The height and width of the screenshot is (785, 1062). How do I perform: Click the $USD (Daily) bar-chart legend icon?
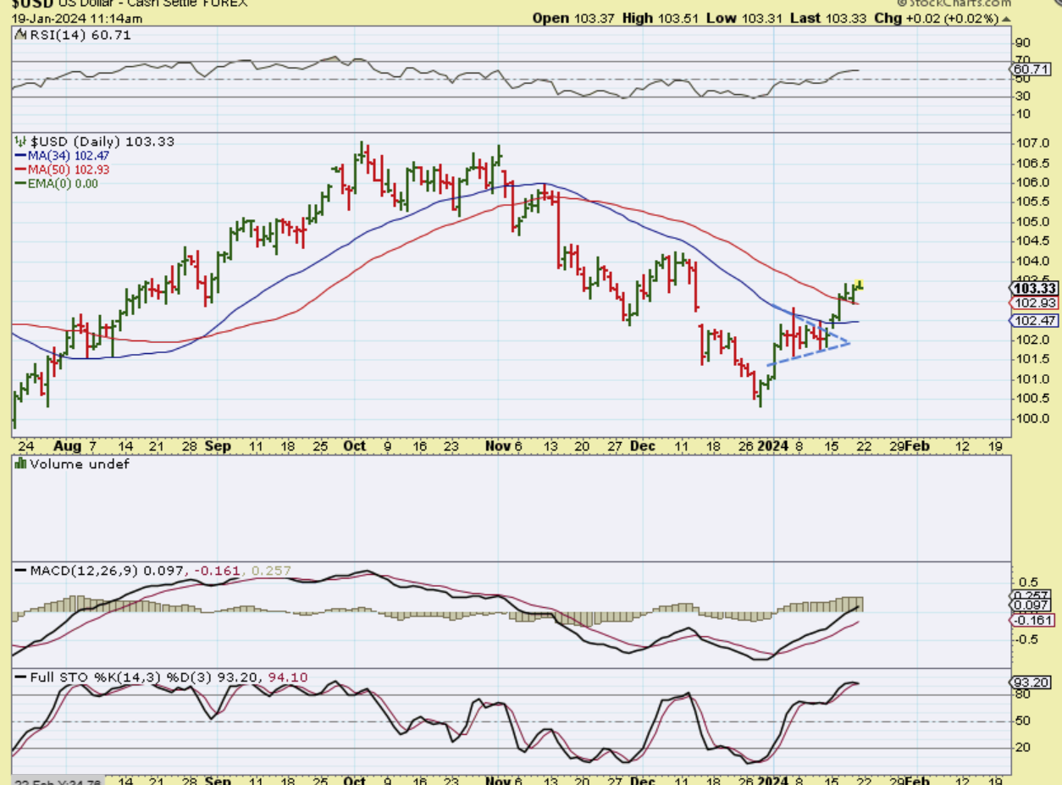click(x=19, y=141)
